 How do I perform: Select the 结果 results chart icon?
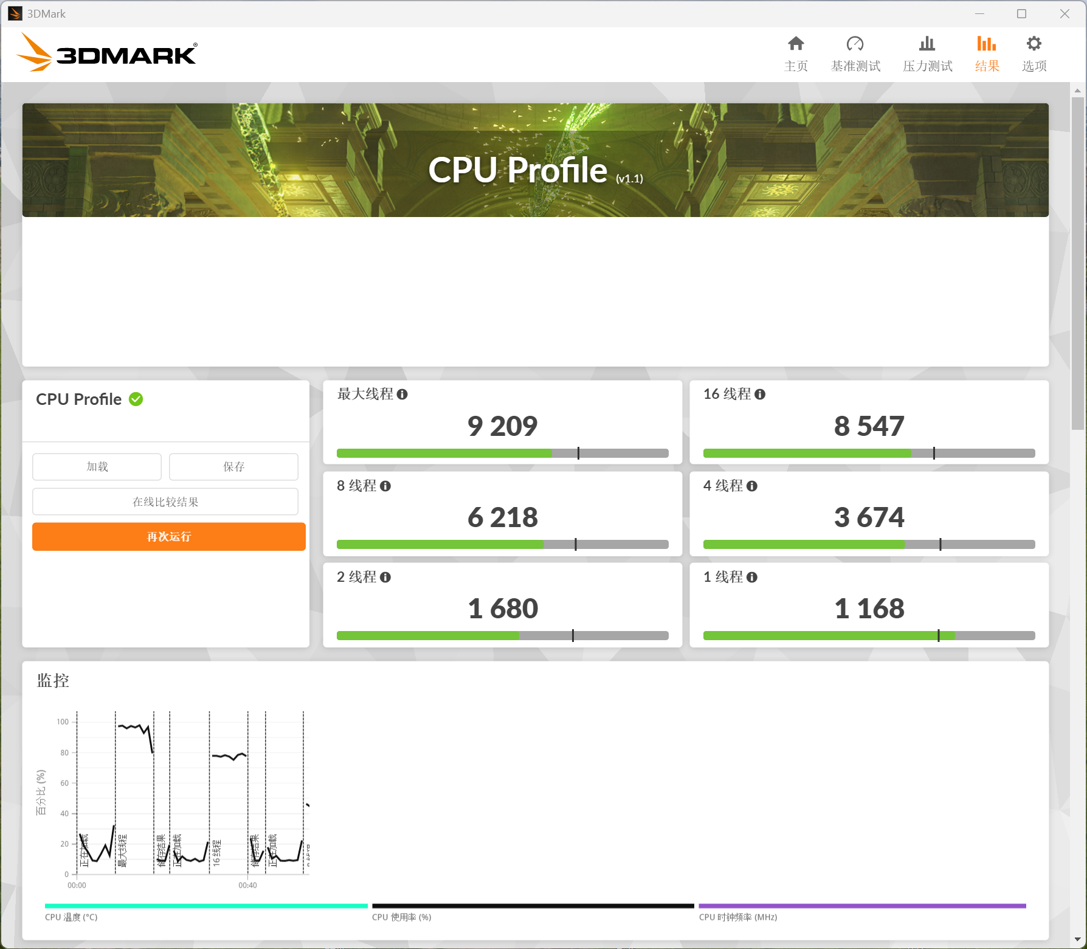pos(986,44)
